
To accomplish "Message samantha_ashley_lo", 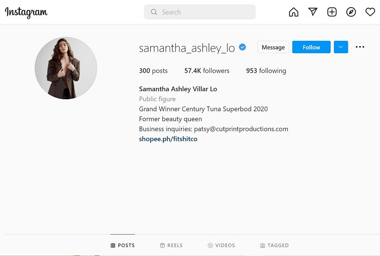I will 273,47.
